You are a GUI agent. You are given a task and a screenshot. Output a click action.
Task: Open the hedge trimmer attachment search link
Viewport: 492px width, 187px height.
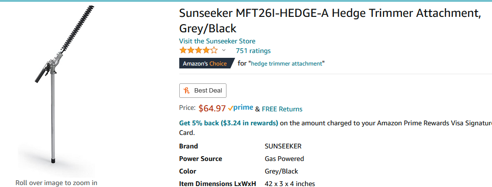point(287,64)
